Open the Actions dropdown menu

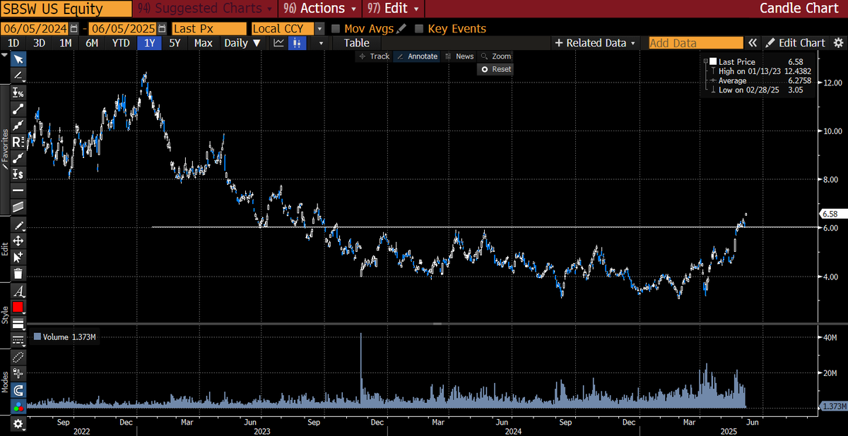(x=319, y=8)
